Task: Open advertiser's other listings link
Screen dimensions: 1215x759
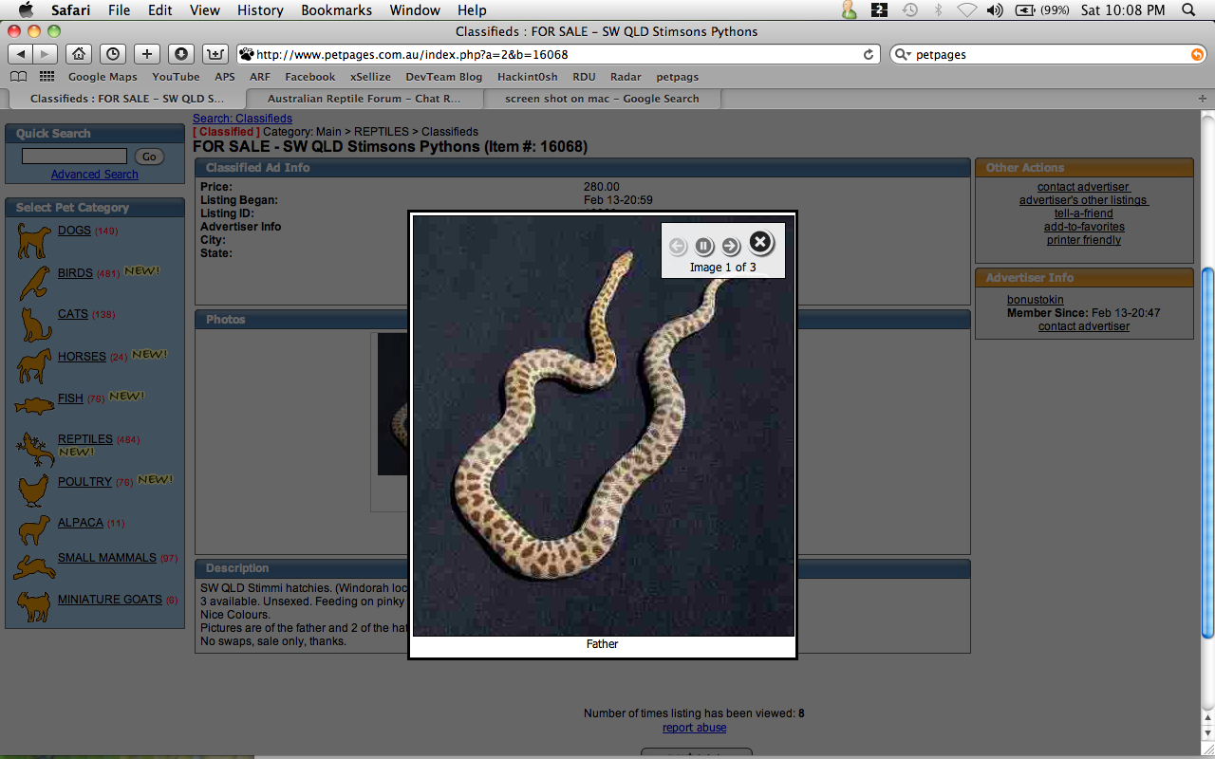Action: (x=1083, y=200)
